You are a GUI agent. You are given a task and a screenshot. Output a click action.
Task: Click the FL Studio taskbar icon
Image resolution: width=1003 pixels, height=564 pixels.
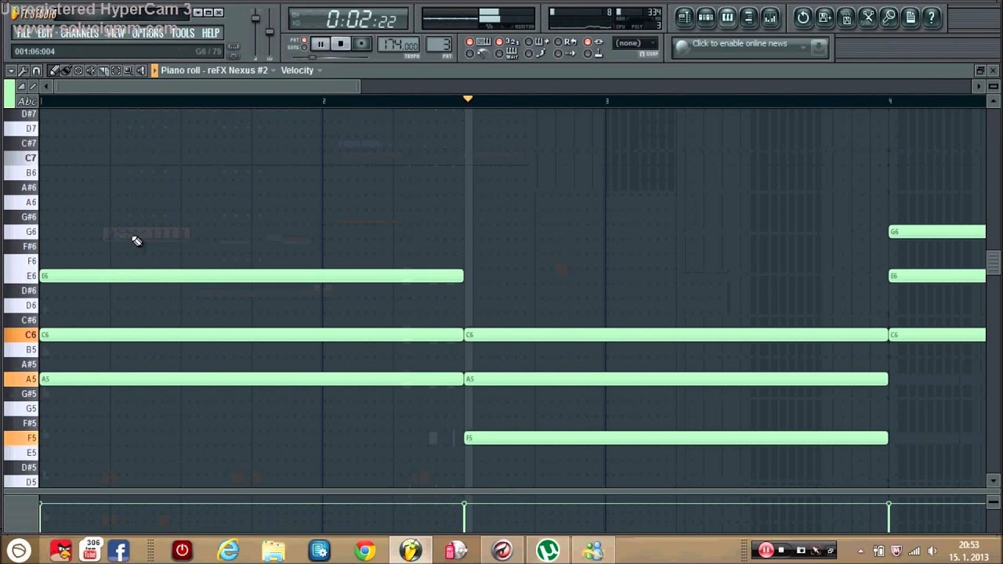[411, 551]
